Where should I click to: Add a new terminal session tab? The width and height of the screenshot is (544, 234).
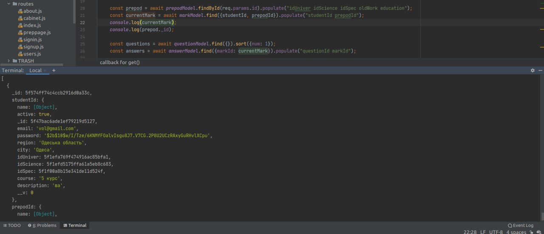54,70
